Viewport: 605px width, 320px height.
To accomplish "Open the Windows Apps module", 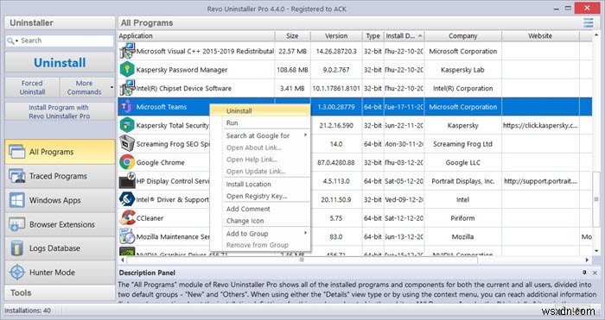I will [60, 200].
